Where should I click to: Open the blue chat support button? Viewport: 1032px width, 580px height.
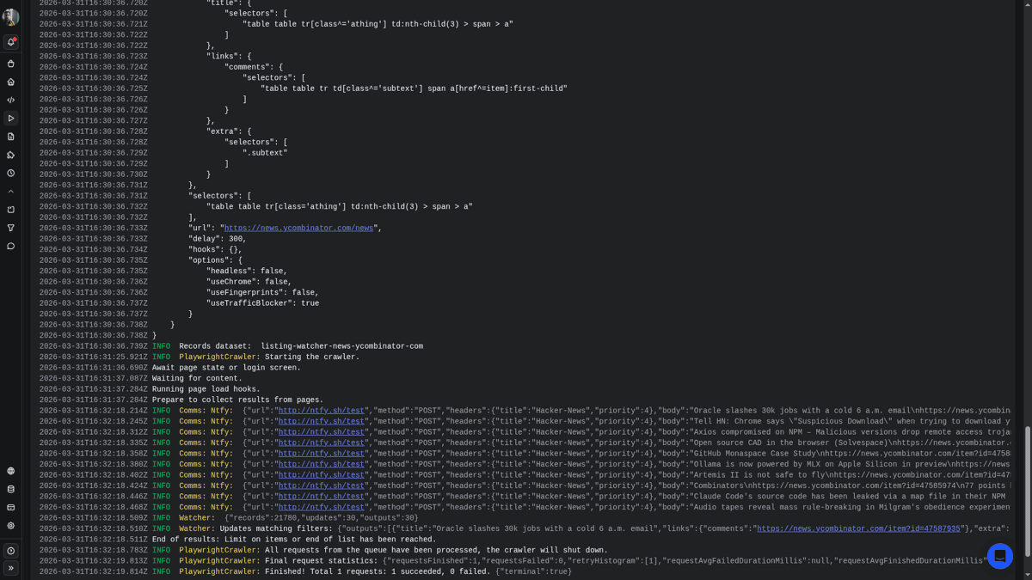click(x=999, y=556)
